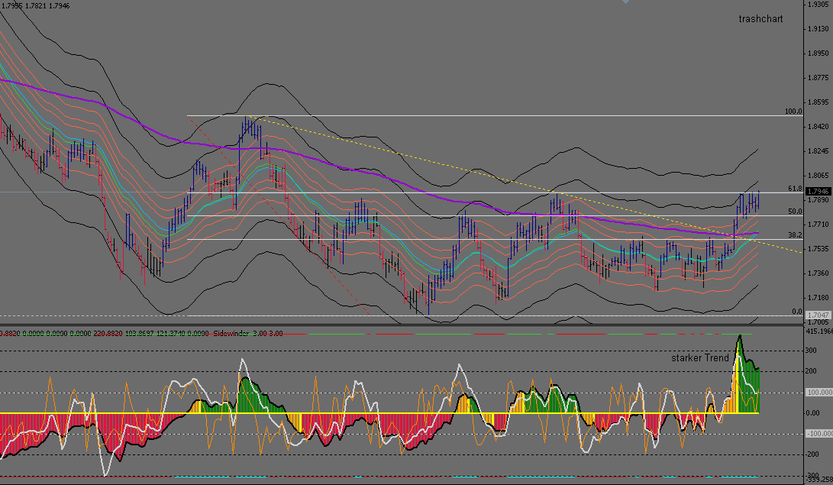
Task: Click the -100.000 indicator level tag
Action: 818,434
